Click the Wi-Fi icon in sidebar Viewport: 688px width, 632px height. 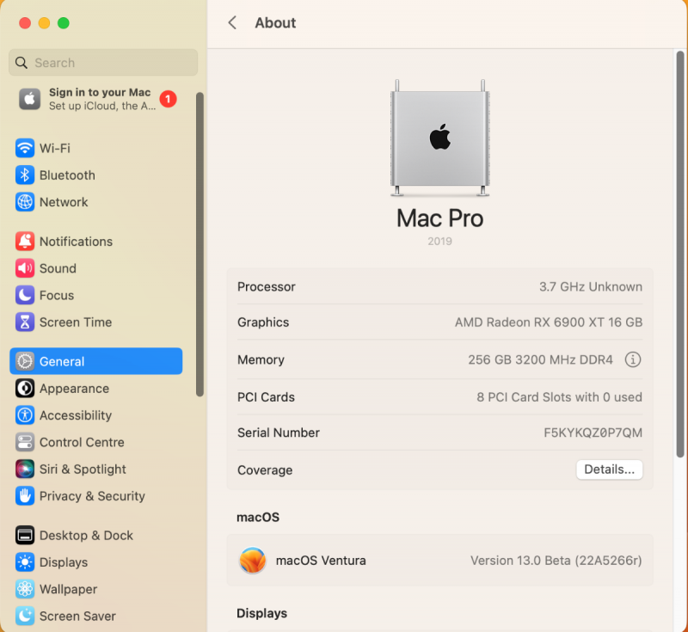point(25,148)
